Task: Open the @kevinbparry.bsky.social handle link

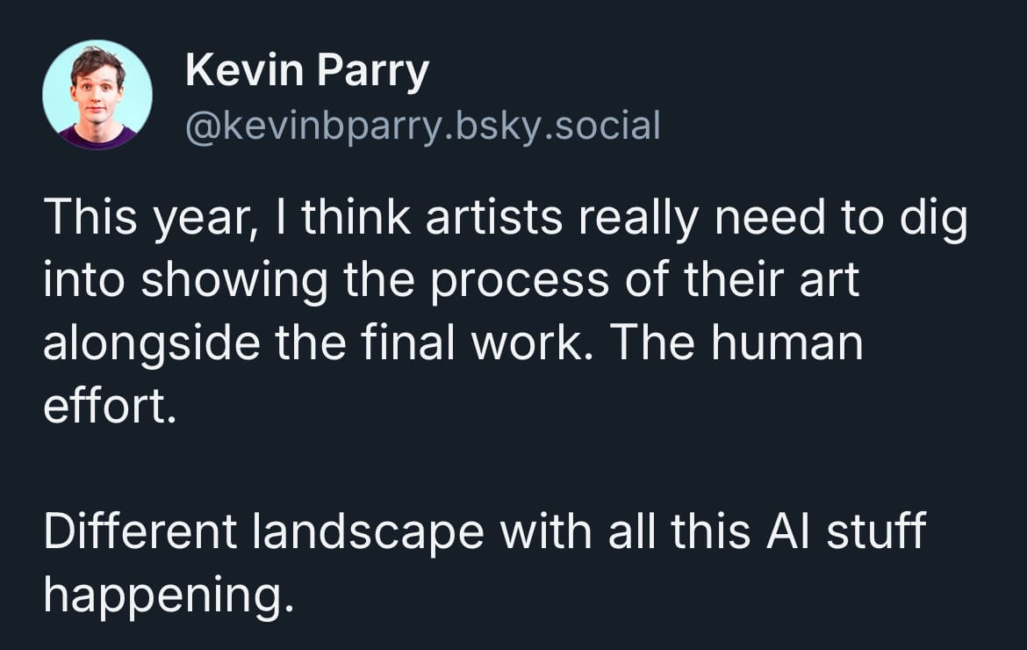Action: tap(422, 126)
